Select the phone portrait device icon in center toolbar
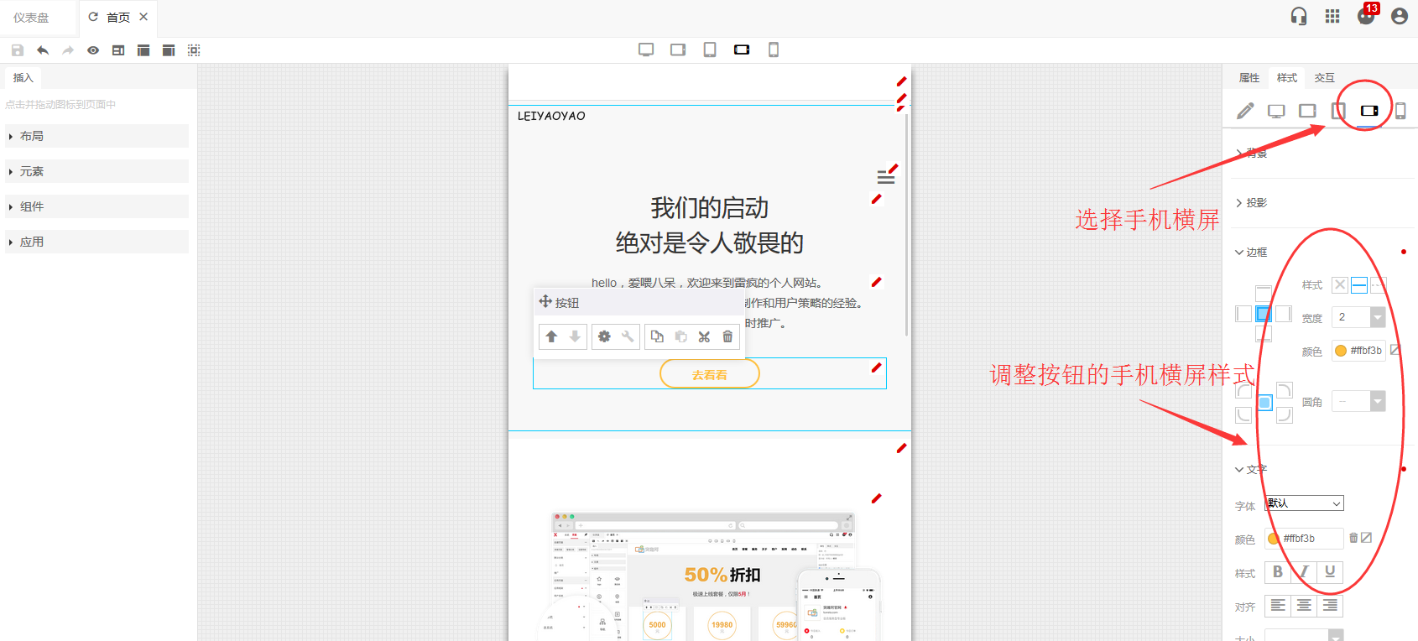Screen dimensions: 1418x641 coord(774,50)
